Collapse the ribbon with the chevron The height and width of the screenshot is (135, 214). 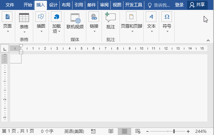coord(208,40)
